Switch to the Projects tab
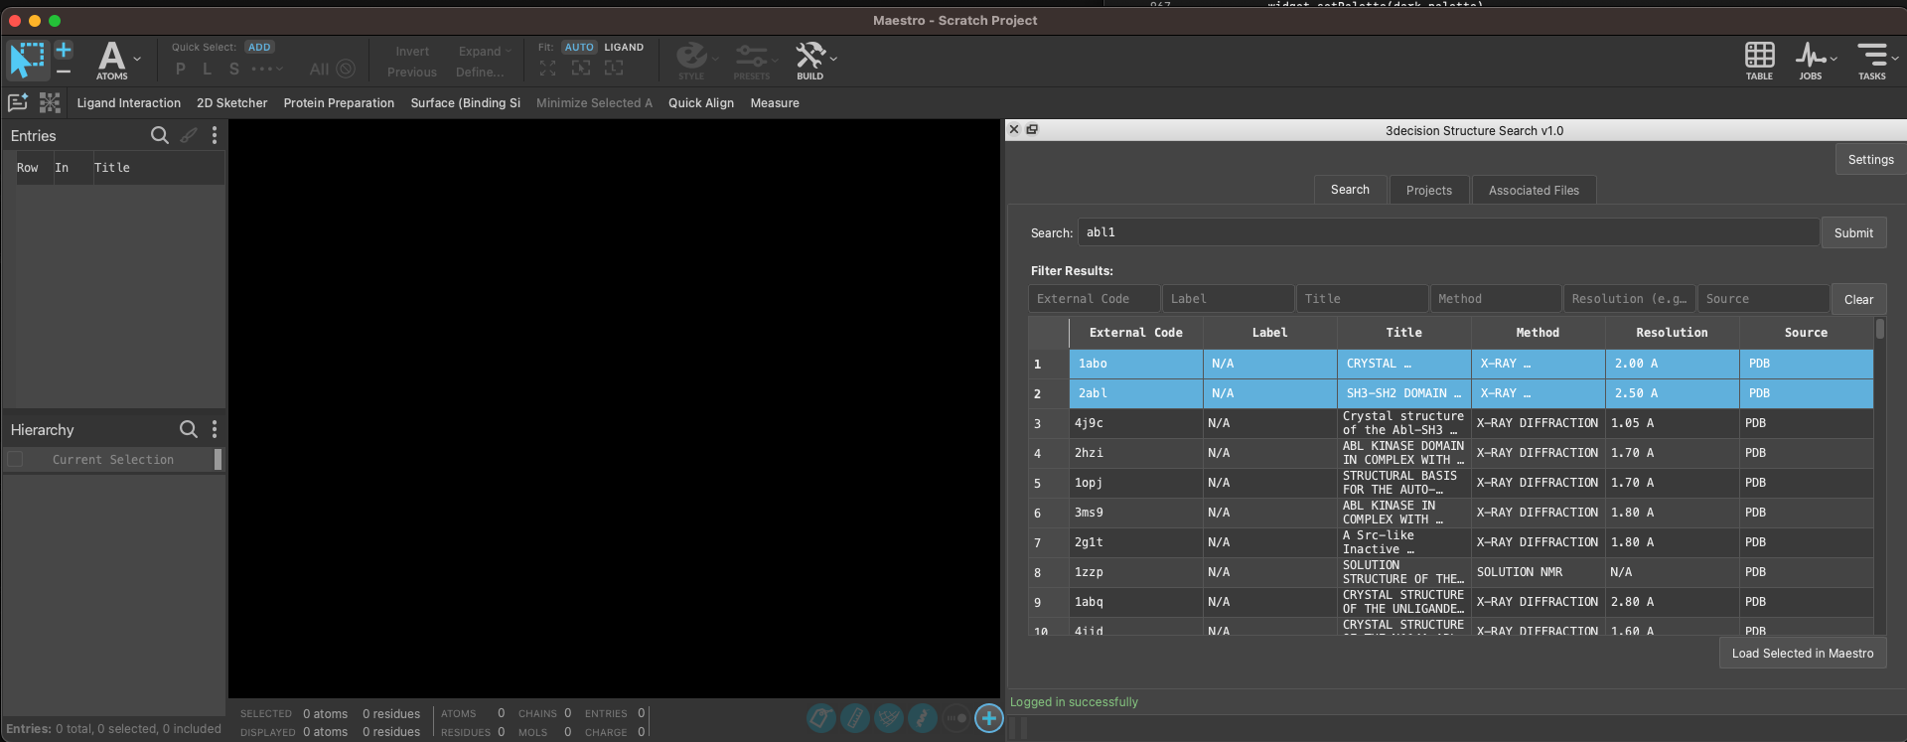1907x742 pixels. coord(1428,190)
